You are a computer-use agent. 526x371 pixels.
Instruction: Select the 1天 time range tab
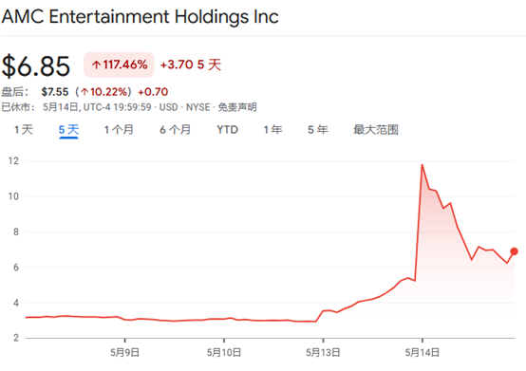[24, 130]
